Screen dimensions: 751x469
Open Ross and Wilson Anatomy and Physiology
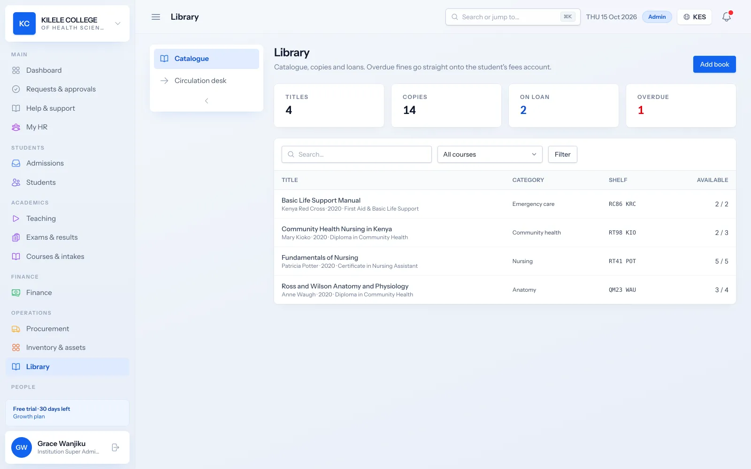(x=505, y=290)
